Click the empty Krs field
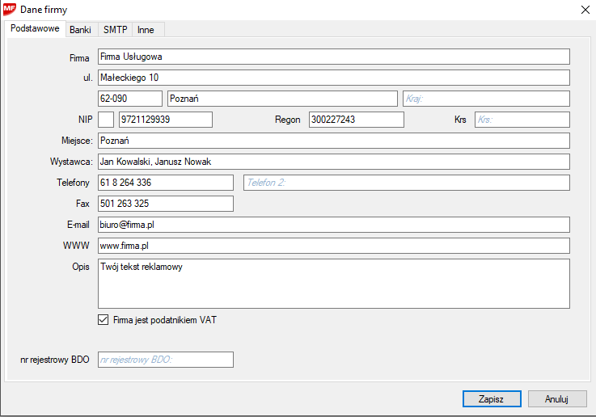 tap(522, 120)
